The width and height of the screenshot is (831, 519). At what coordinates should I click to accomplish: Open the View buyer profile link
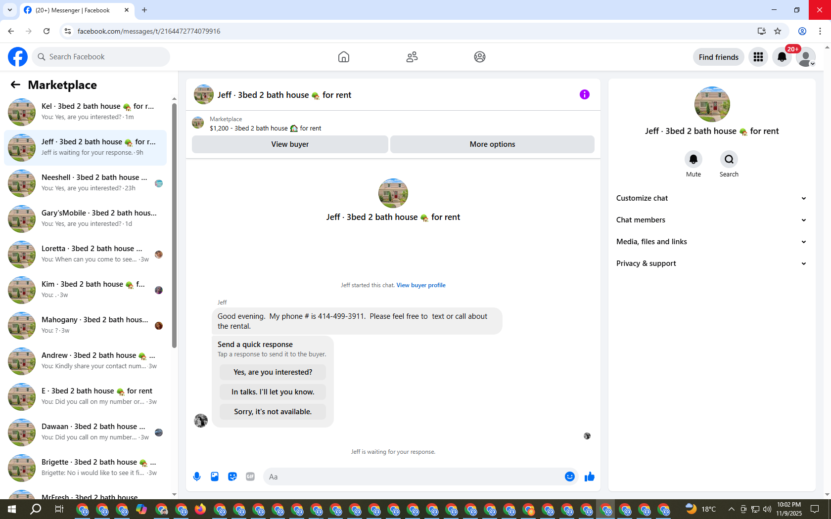421,285
